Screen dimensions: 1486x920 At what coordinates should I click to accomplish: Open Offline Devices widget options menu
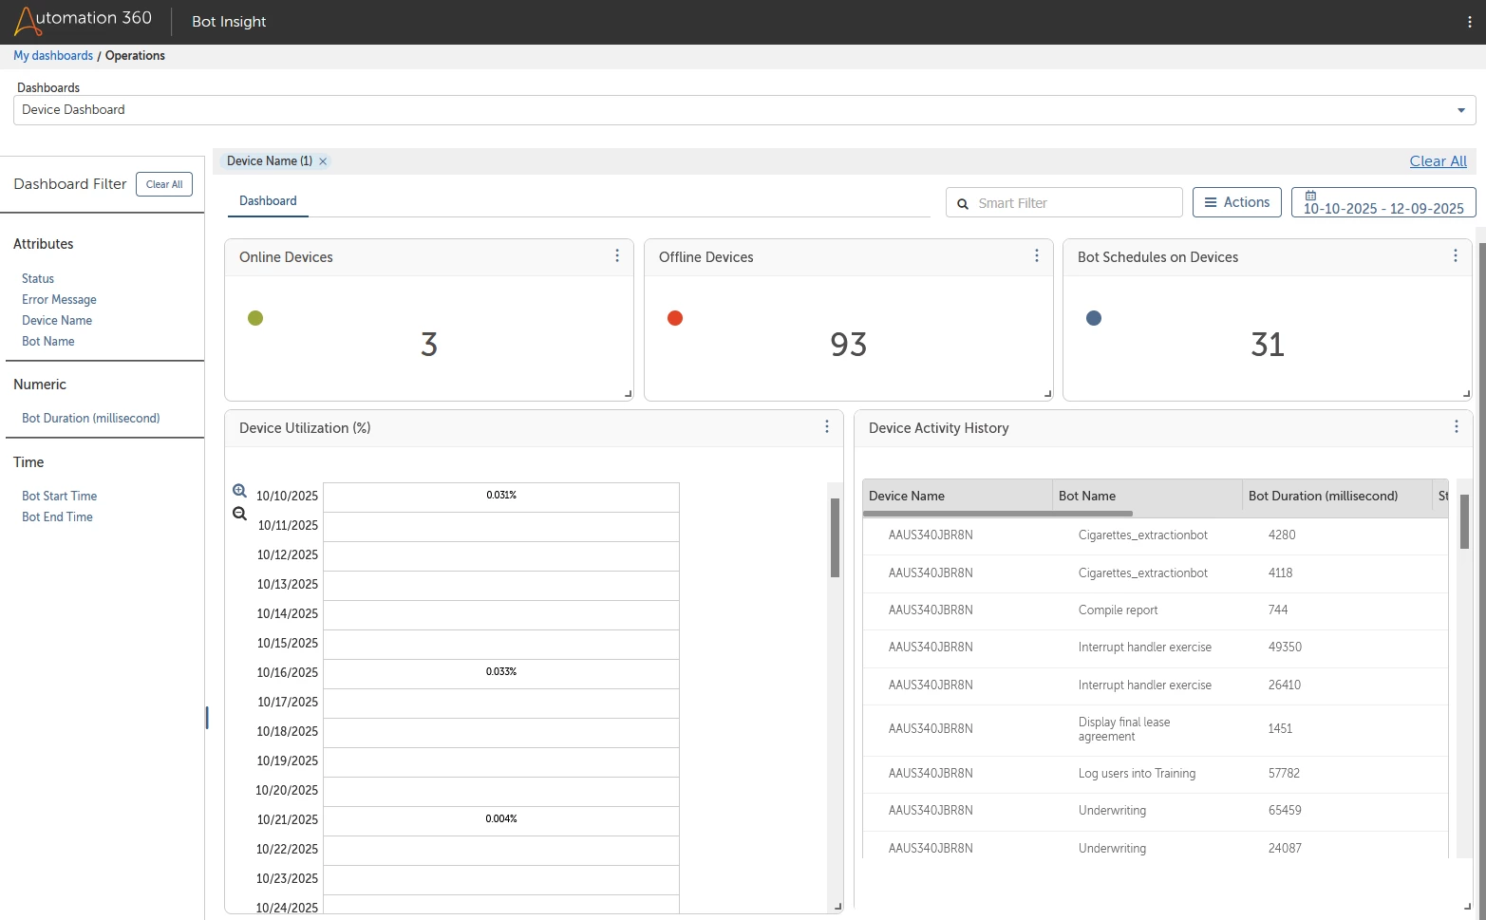point(1037,256)
